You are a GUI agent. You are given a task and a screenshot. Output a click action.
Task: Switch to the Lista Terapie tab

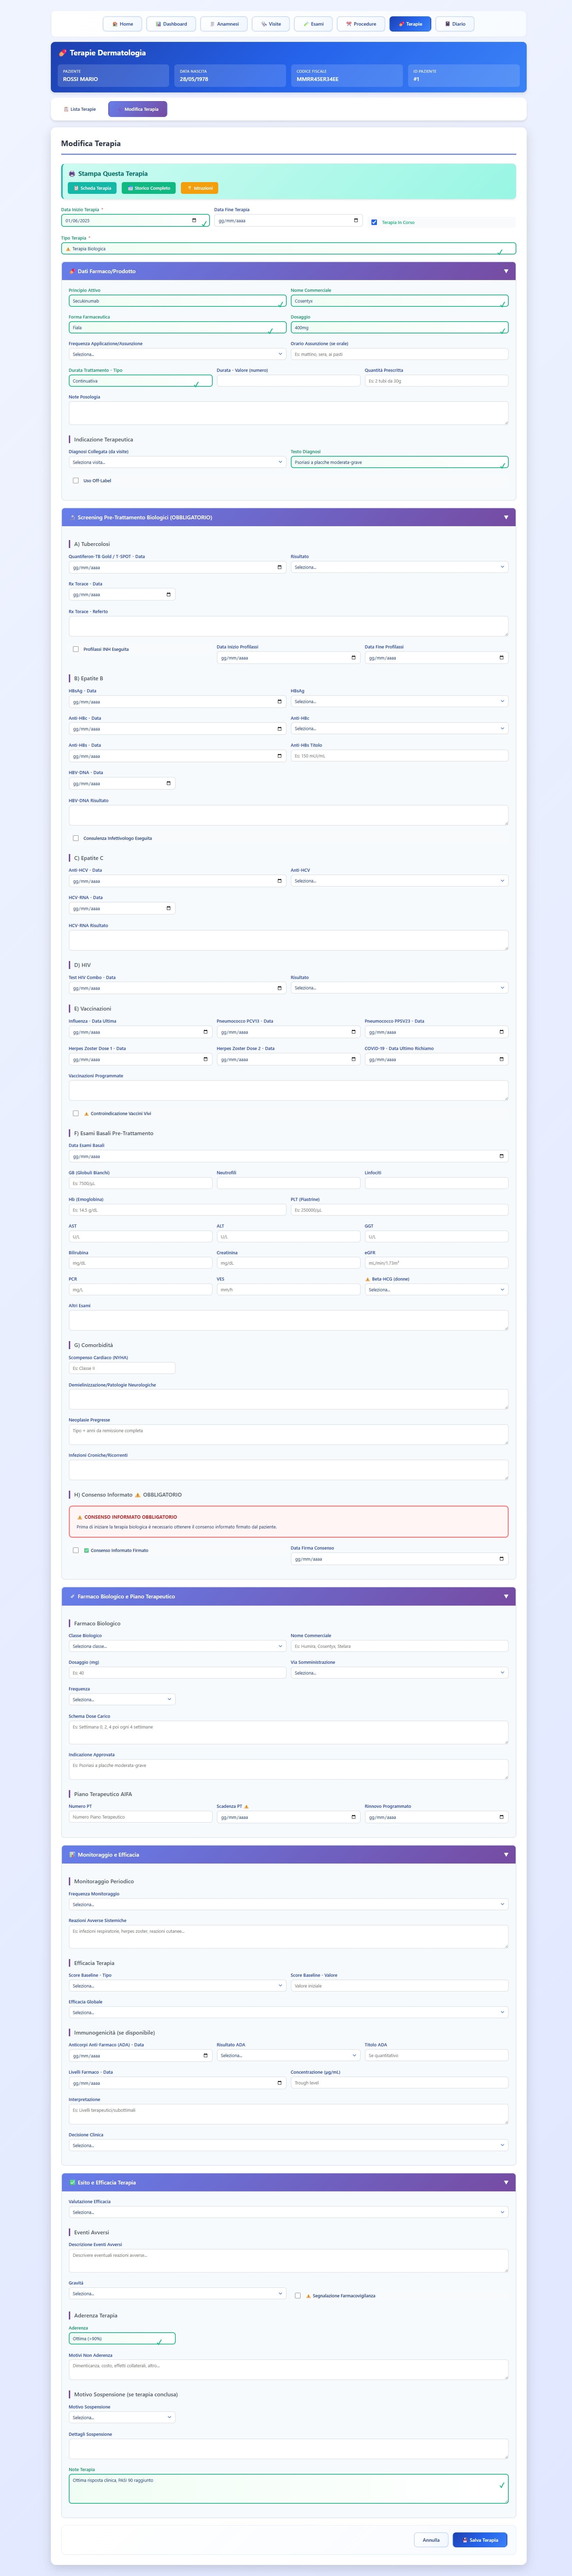click(x=80, y=109)
